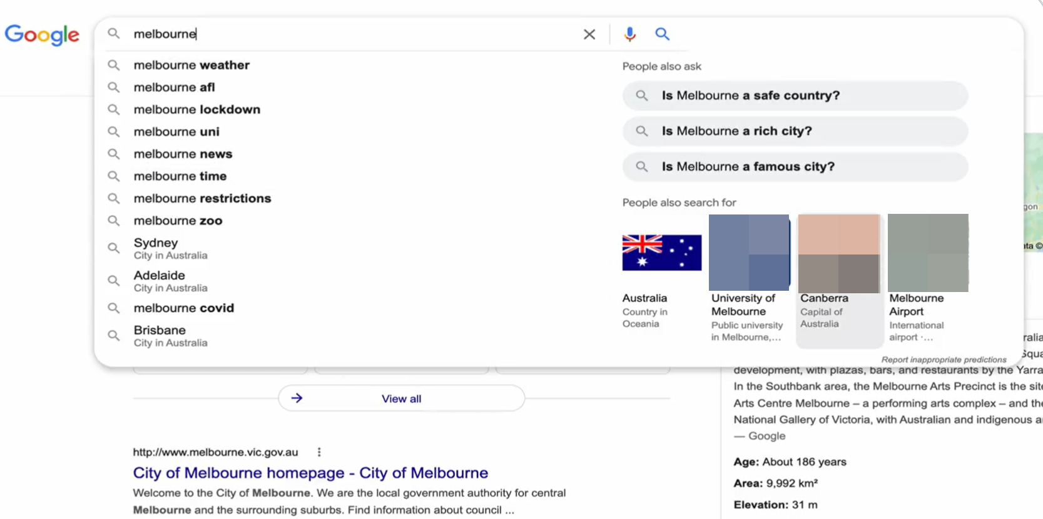This screenshot has width=1043, height=519.
Task: Open the Australian flag thumbnail
Action: 662,253
